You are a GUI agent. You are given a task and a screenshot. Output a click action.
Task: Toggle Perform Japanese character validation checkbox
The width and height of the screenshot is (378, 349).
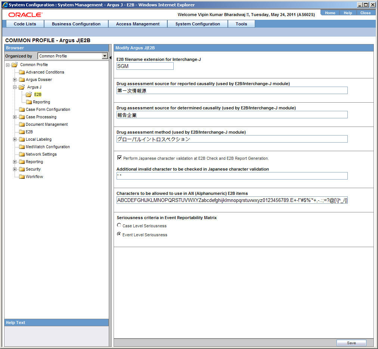coord(119,158)
